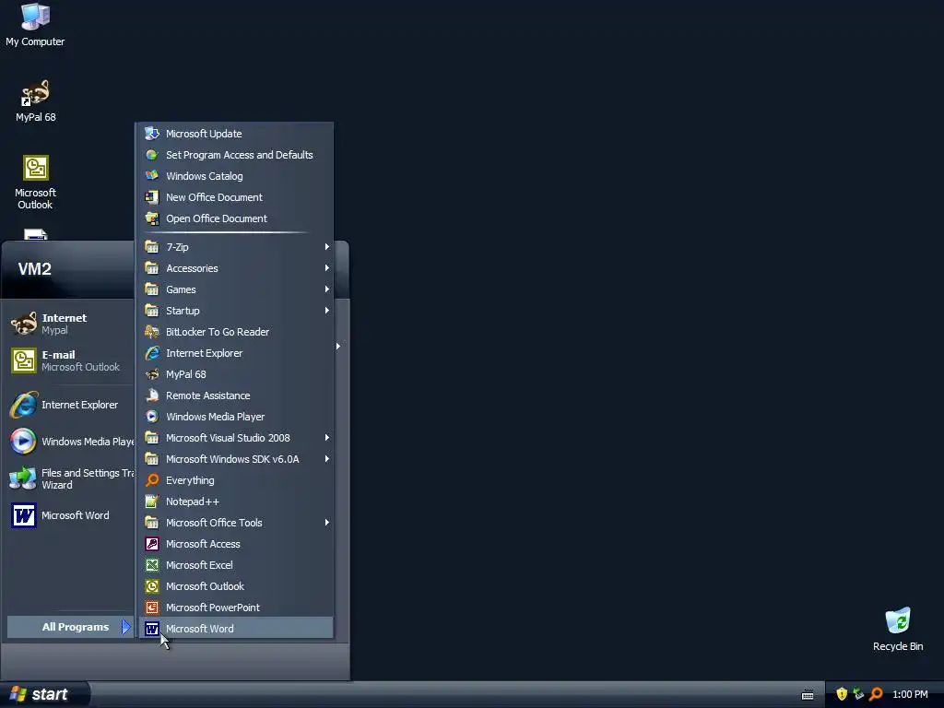Click the Notepad++ icon

pyautogui.click(x=152, y=501)
